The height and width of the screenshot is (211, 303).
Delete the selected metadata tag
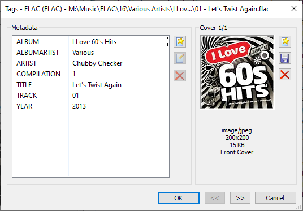[x=180, y=75]
